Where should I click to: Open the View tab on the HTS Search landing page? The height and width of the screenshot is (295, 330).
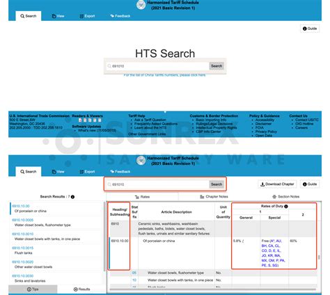[x=58, y=16]
